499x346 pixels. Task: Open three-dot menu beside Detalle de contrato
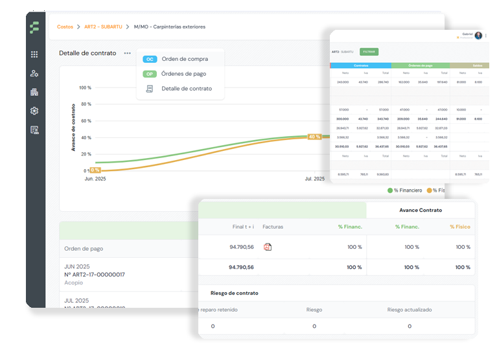(127, 53)
